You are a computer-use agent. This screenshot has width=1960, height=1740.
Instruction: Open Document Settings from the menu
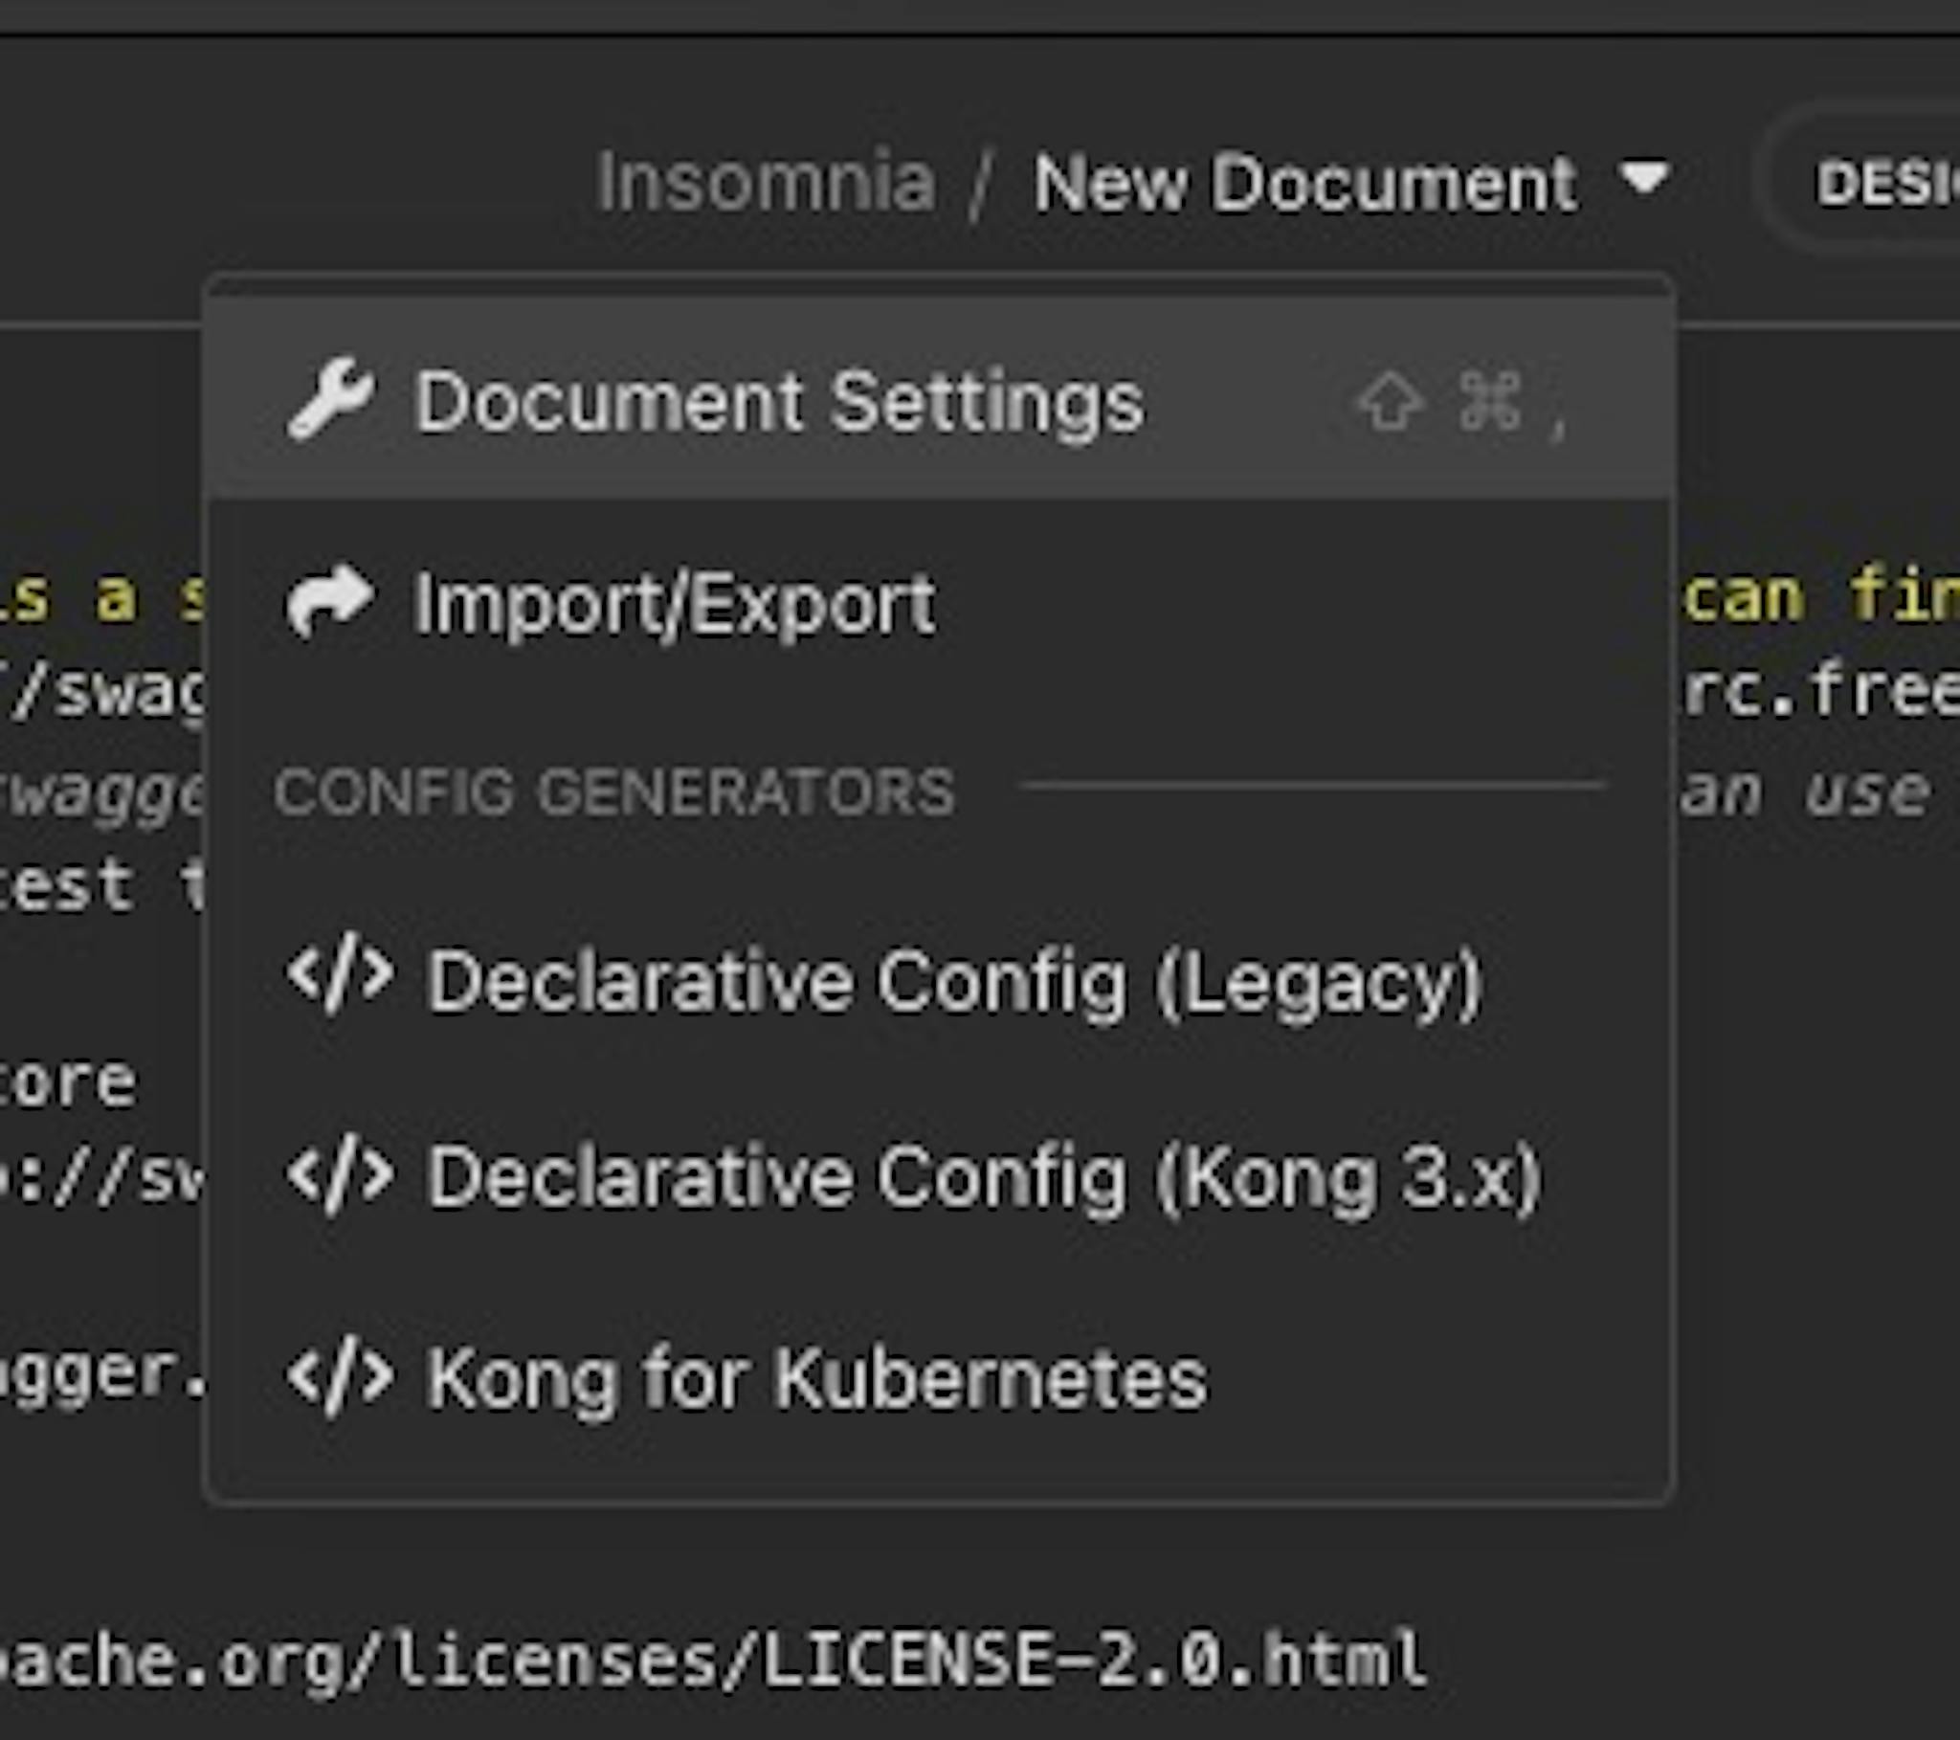782,403
